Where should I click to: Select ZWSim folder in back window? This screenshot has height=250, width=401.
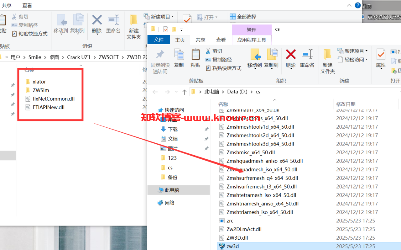point(41,90)
